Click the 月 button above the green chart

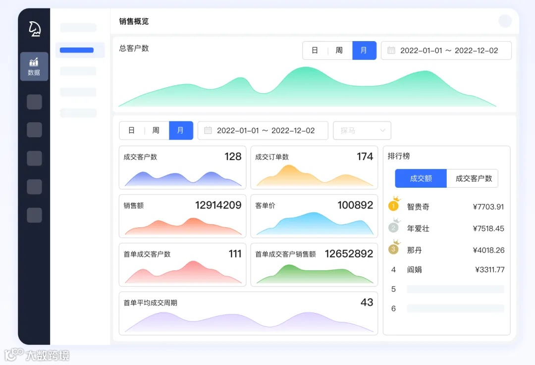[365, 50]
